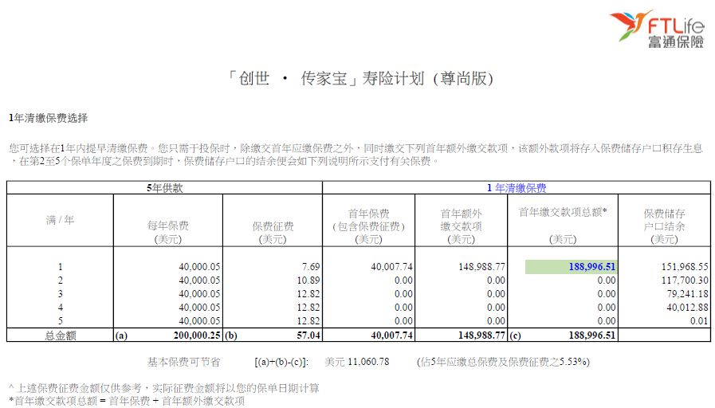The image size is (715, 408).
Task: Select the total (c) 188,996.51 in 总金额 row
Action: (592, 335)
